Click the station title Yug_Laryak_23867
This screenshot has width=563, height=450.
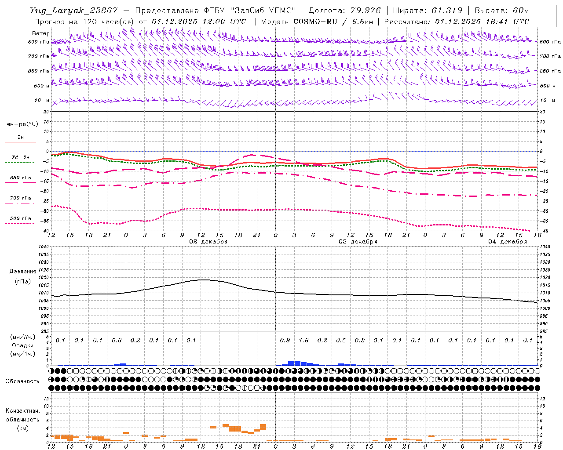point(73,11)
